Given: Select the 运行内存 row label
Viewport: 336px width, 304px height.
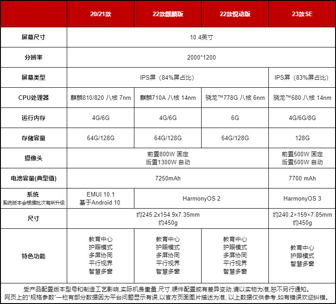Looking at the screenshot, I should [x=34, y=118].
